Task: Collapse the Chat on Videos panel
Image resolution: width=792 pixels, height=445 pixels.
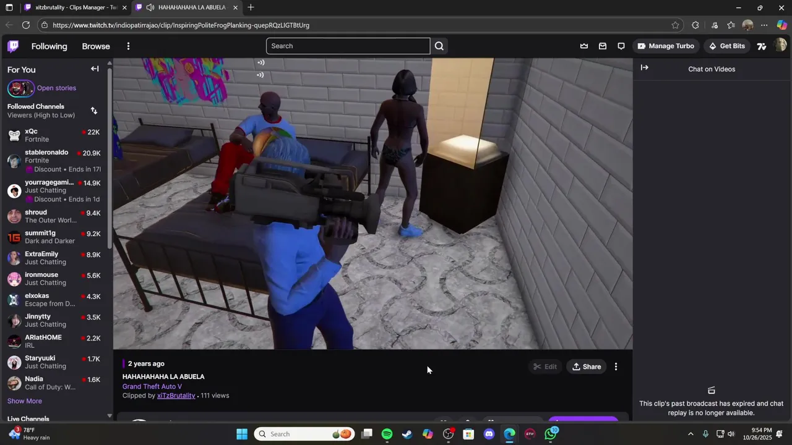Action: [x=644, y=68]
